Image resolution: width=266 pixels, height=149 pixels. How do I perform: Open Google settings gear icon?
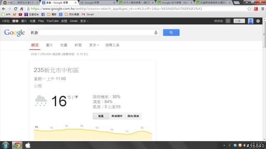(258, 21)
